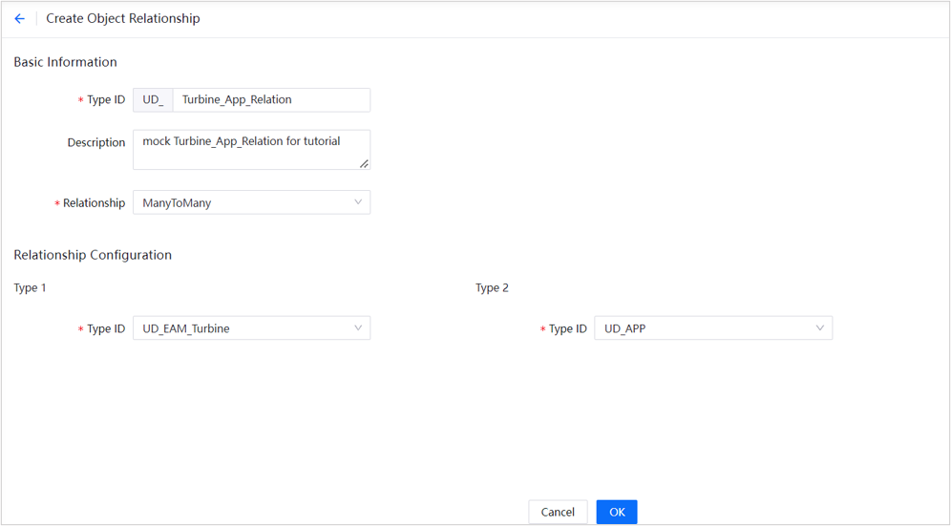Screen dimensions: 951x526
Task: Click the Relationship field label
Action: [x=94, y=203]
